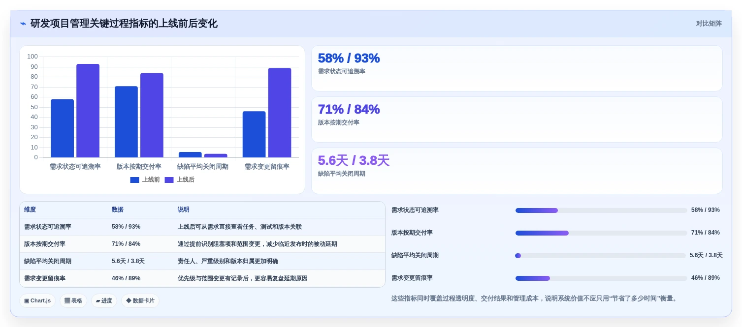Image resolution: width=742 pixels, height=327 pixels.
Task: Click table value 46% / 89%
Action: pos(126,278)
